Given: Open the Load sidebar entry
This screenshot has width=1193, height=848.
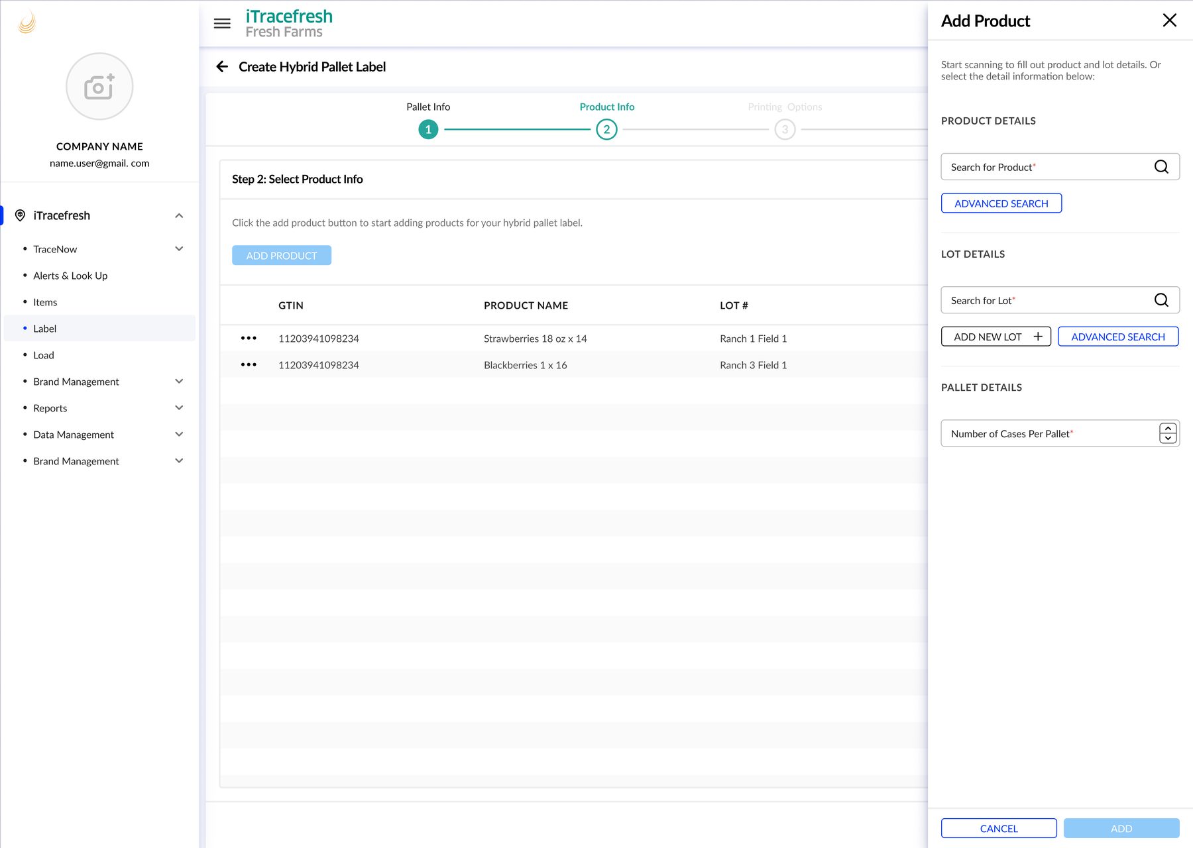Looking at the screenshot, I should (x=44, y=355).
